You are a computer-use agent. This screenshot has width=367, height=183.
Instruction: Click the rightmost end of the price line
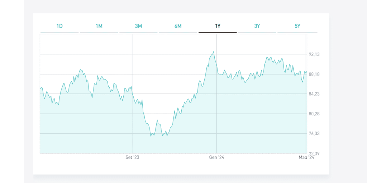point(307,71)
